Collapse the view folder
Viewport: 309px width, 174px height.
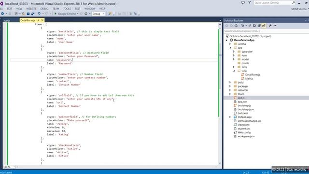234,71
